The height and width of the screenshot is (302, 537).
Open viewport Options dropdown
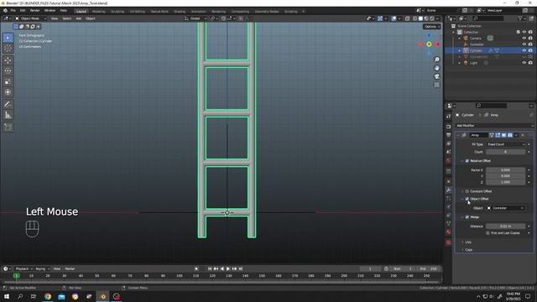[431, 26]
